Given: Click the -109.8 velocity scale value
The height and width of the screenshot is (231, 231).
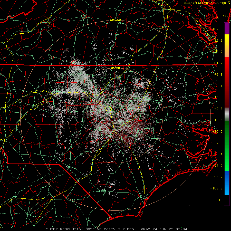Looking at the screenshot, I should 216,188.
